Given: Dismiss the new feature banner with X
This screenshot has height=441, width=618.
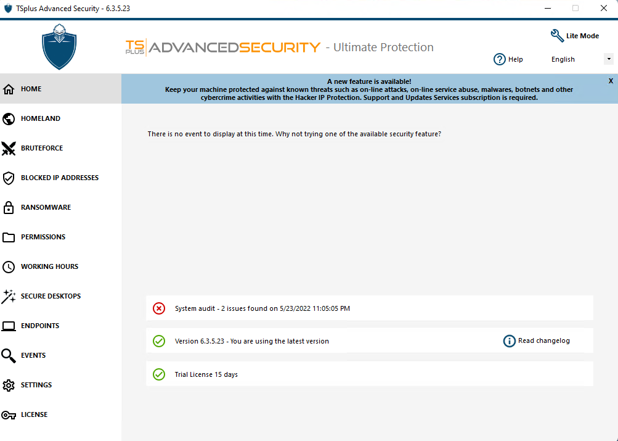Looking at the screenshot, I should coord(611,81).
